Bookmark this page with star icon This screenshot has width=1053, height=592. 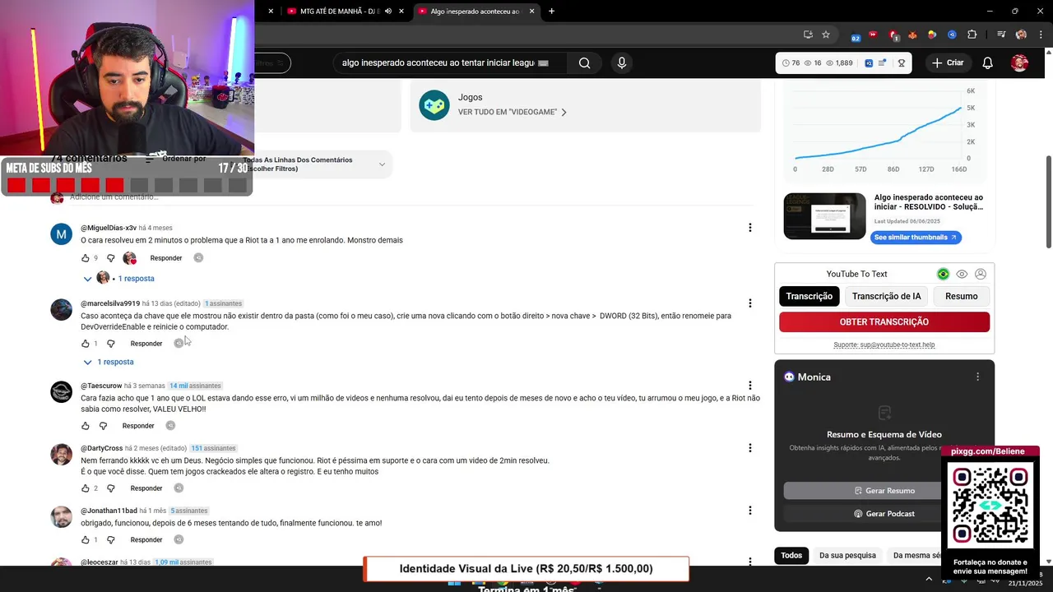coord(826,35)
